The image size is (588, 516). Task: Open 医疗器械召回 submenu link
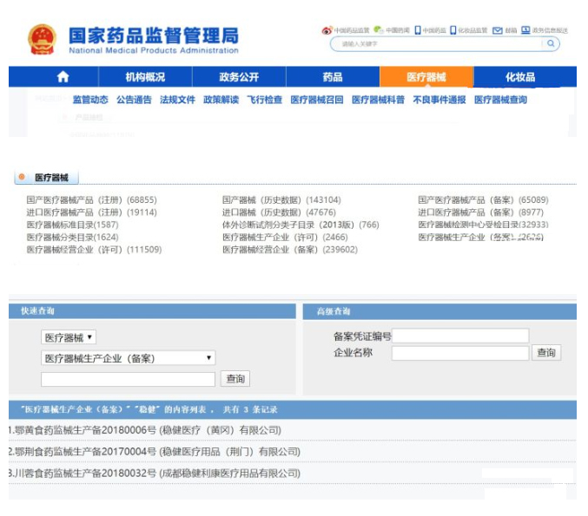coord(317,100)
